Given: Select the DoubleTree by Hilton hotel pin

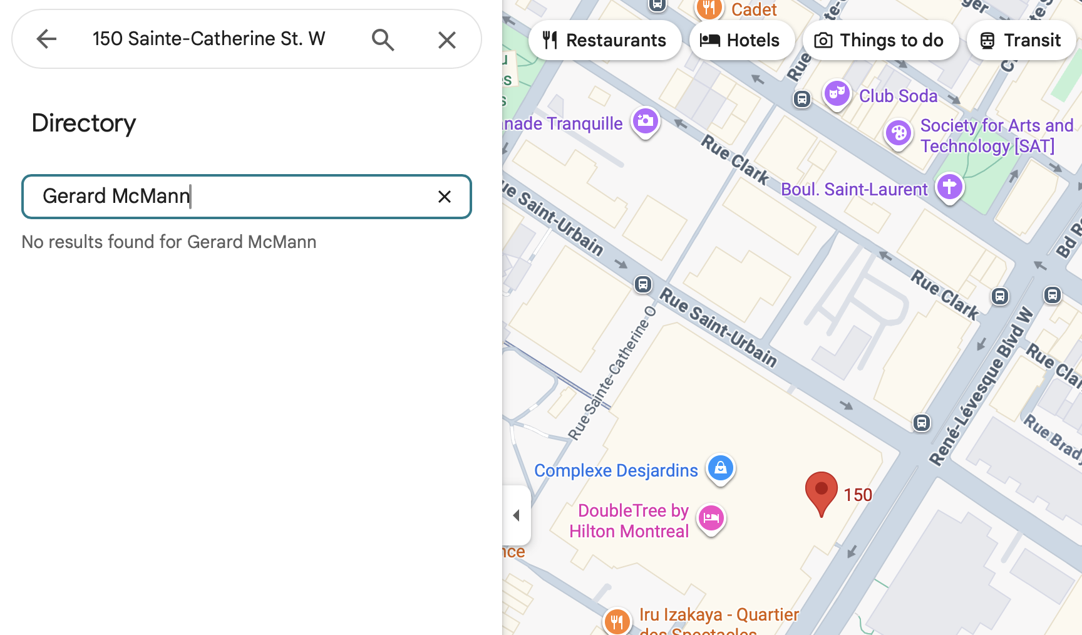Looking at the screenshot, I should (x=711, y=519).
